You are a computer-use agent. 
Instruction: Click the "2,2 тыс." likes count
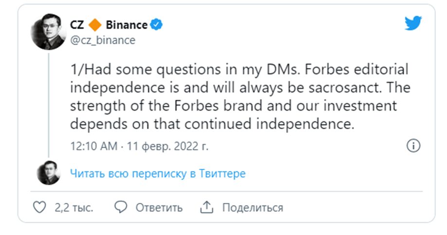[74, 208]
